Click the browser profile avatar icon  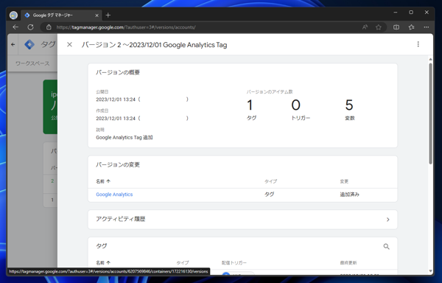(x=13, y=15)
